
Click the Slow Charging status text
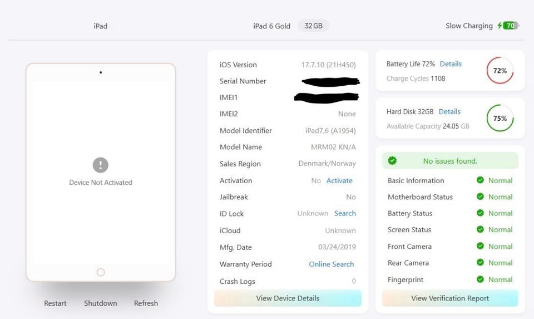point(469,26)
